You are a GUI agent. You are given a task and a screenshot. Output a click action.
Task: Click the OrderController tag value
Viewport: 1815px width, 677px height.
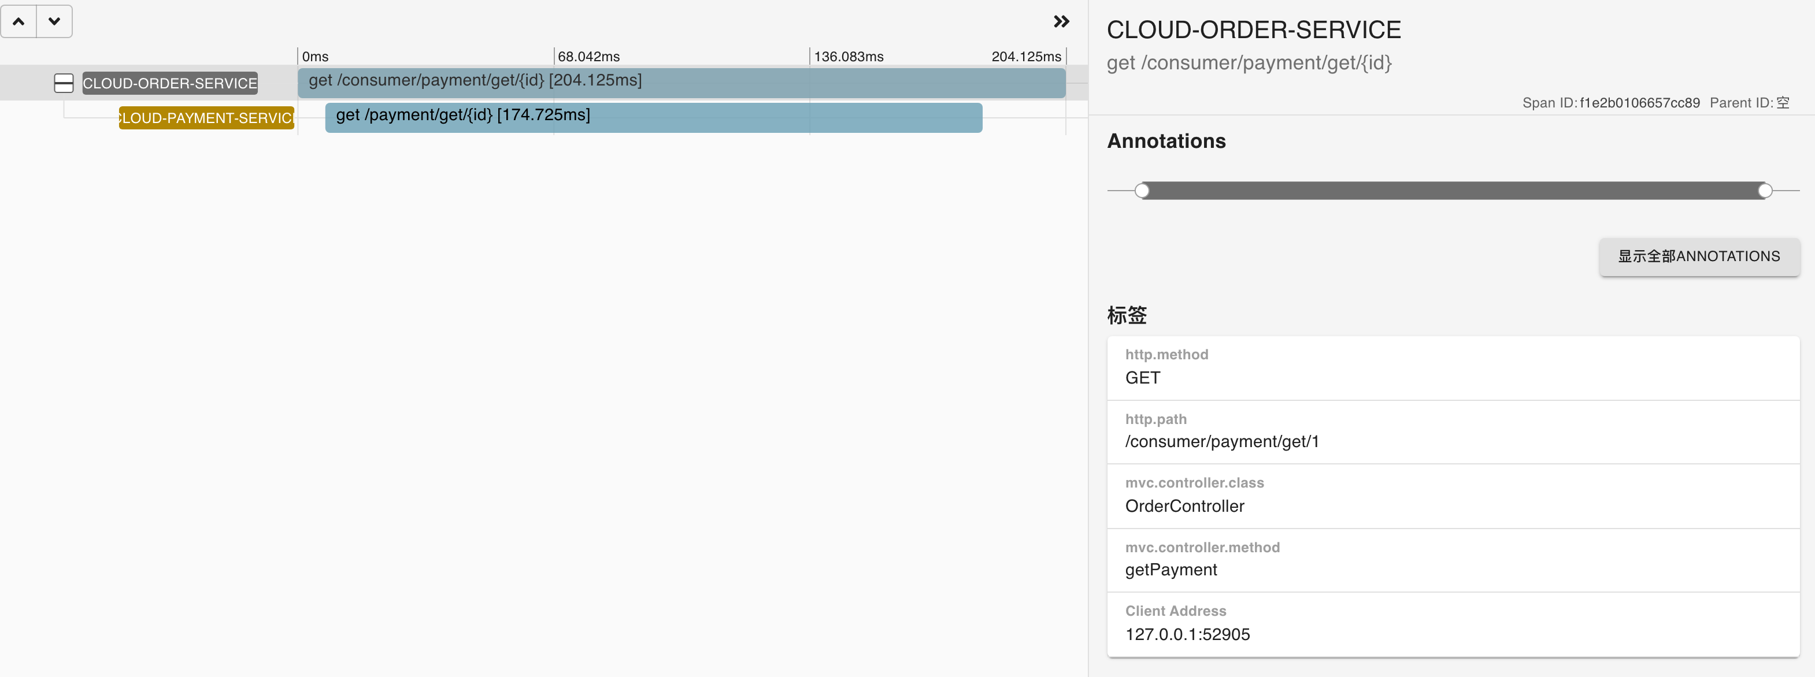point(1184,506)
